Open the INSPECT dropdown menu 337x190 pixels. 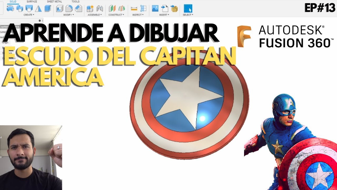pyautogui.click(x=138, y=15)
